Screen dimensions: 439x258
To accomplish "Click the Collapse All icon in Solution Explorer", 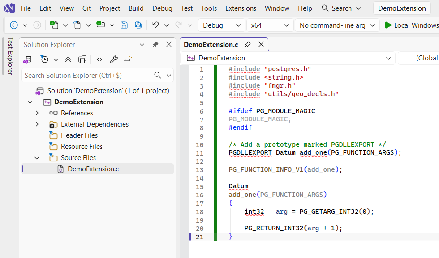I will click(68, 59).
